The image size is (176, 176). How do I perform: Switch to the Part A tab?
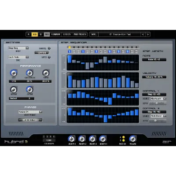tap(29, 34)
